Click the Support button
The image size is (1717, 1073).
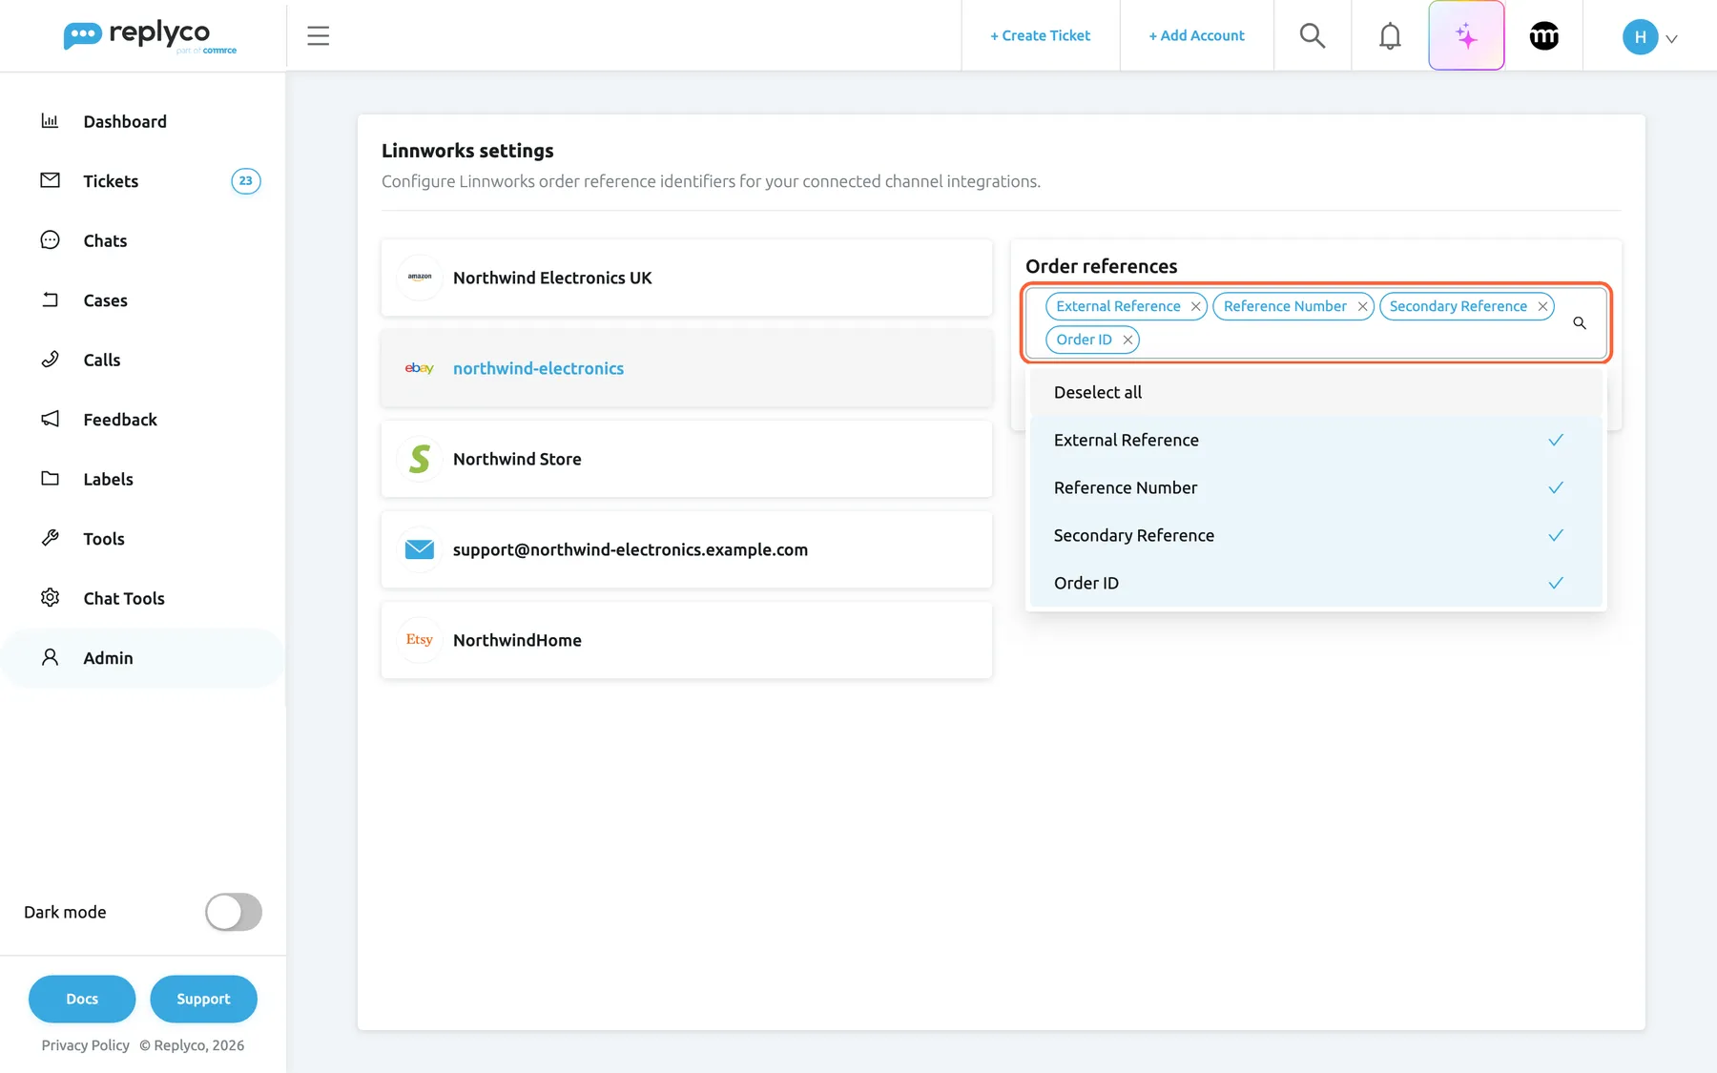[x=203, y=999]
